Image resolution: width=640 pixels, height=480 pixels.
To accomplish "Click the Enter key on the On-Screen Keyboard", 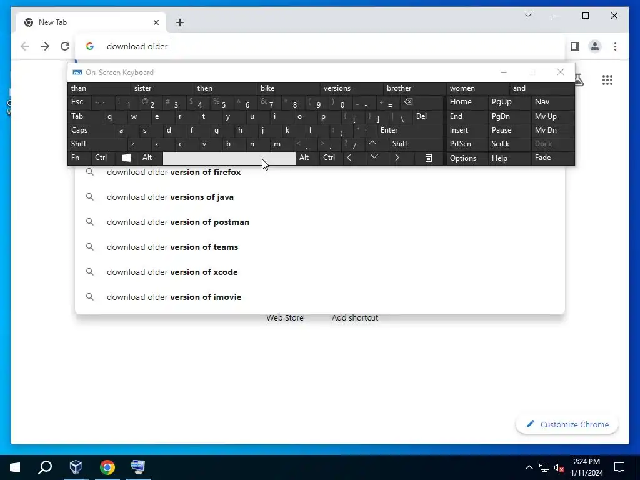I will pos(410,130).
